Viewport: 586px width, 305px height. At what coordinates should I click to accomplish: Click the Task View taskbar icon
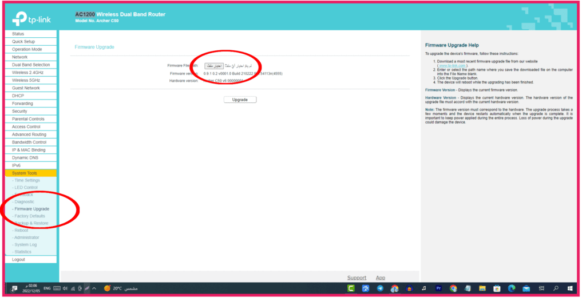point(541,288)
